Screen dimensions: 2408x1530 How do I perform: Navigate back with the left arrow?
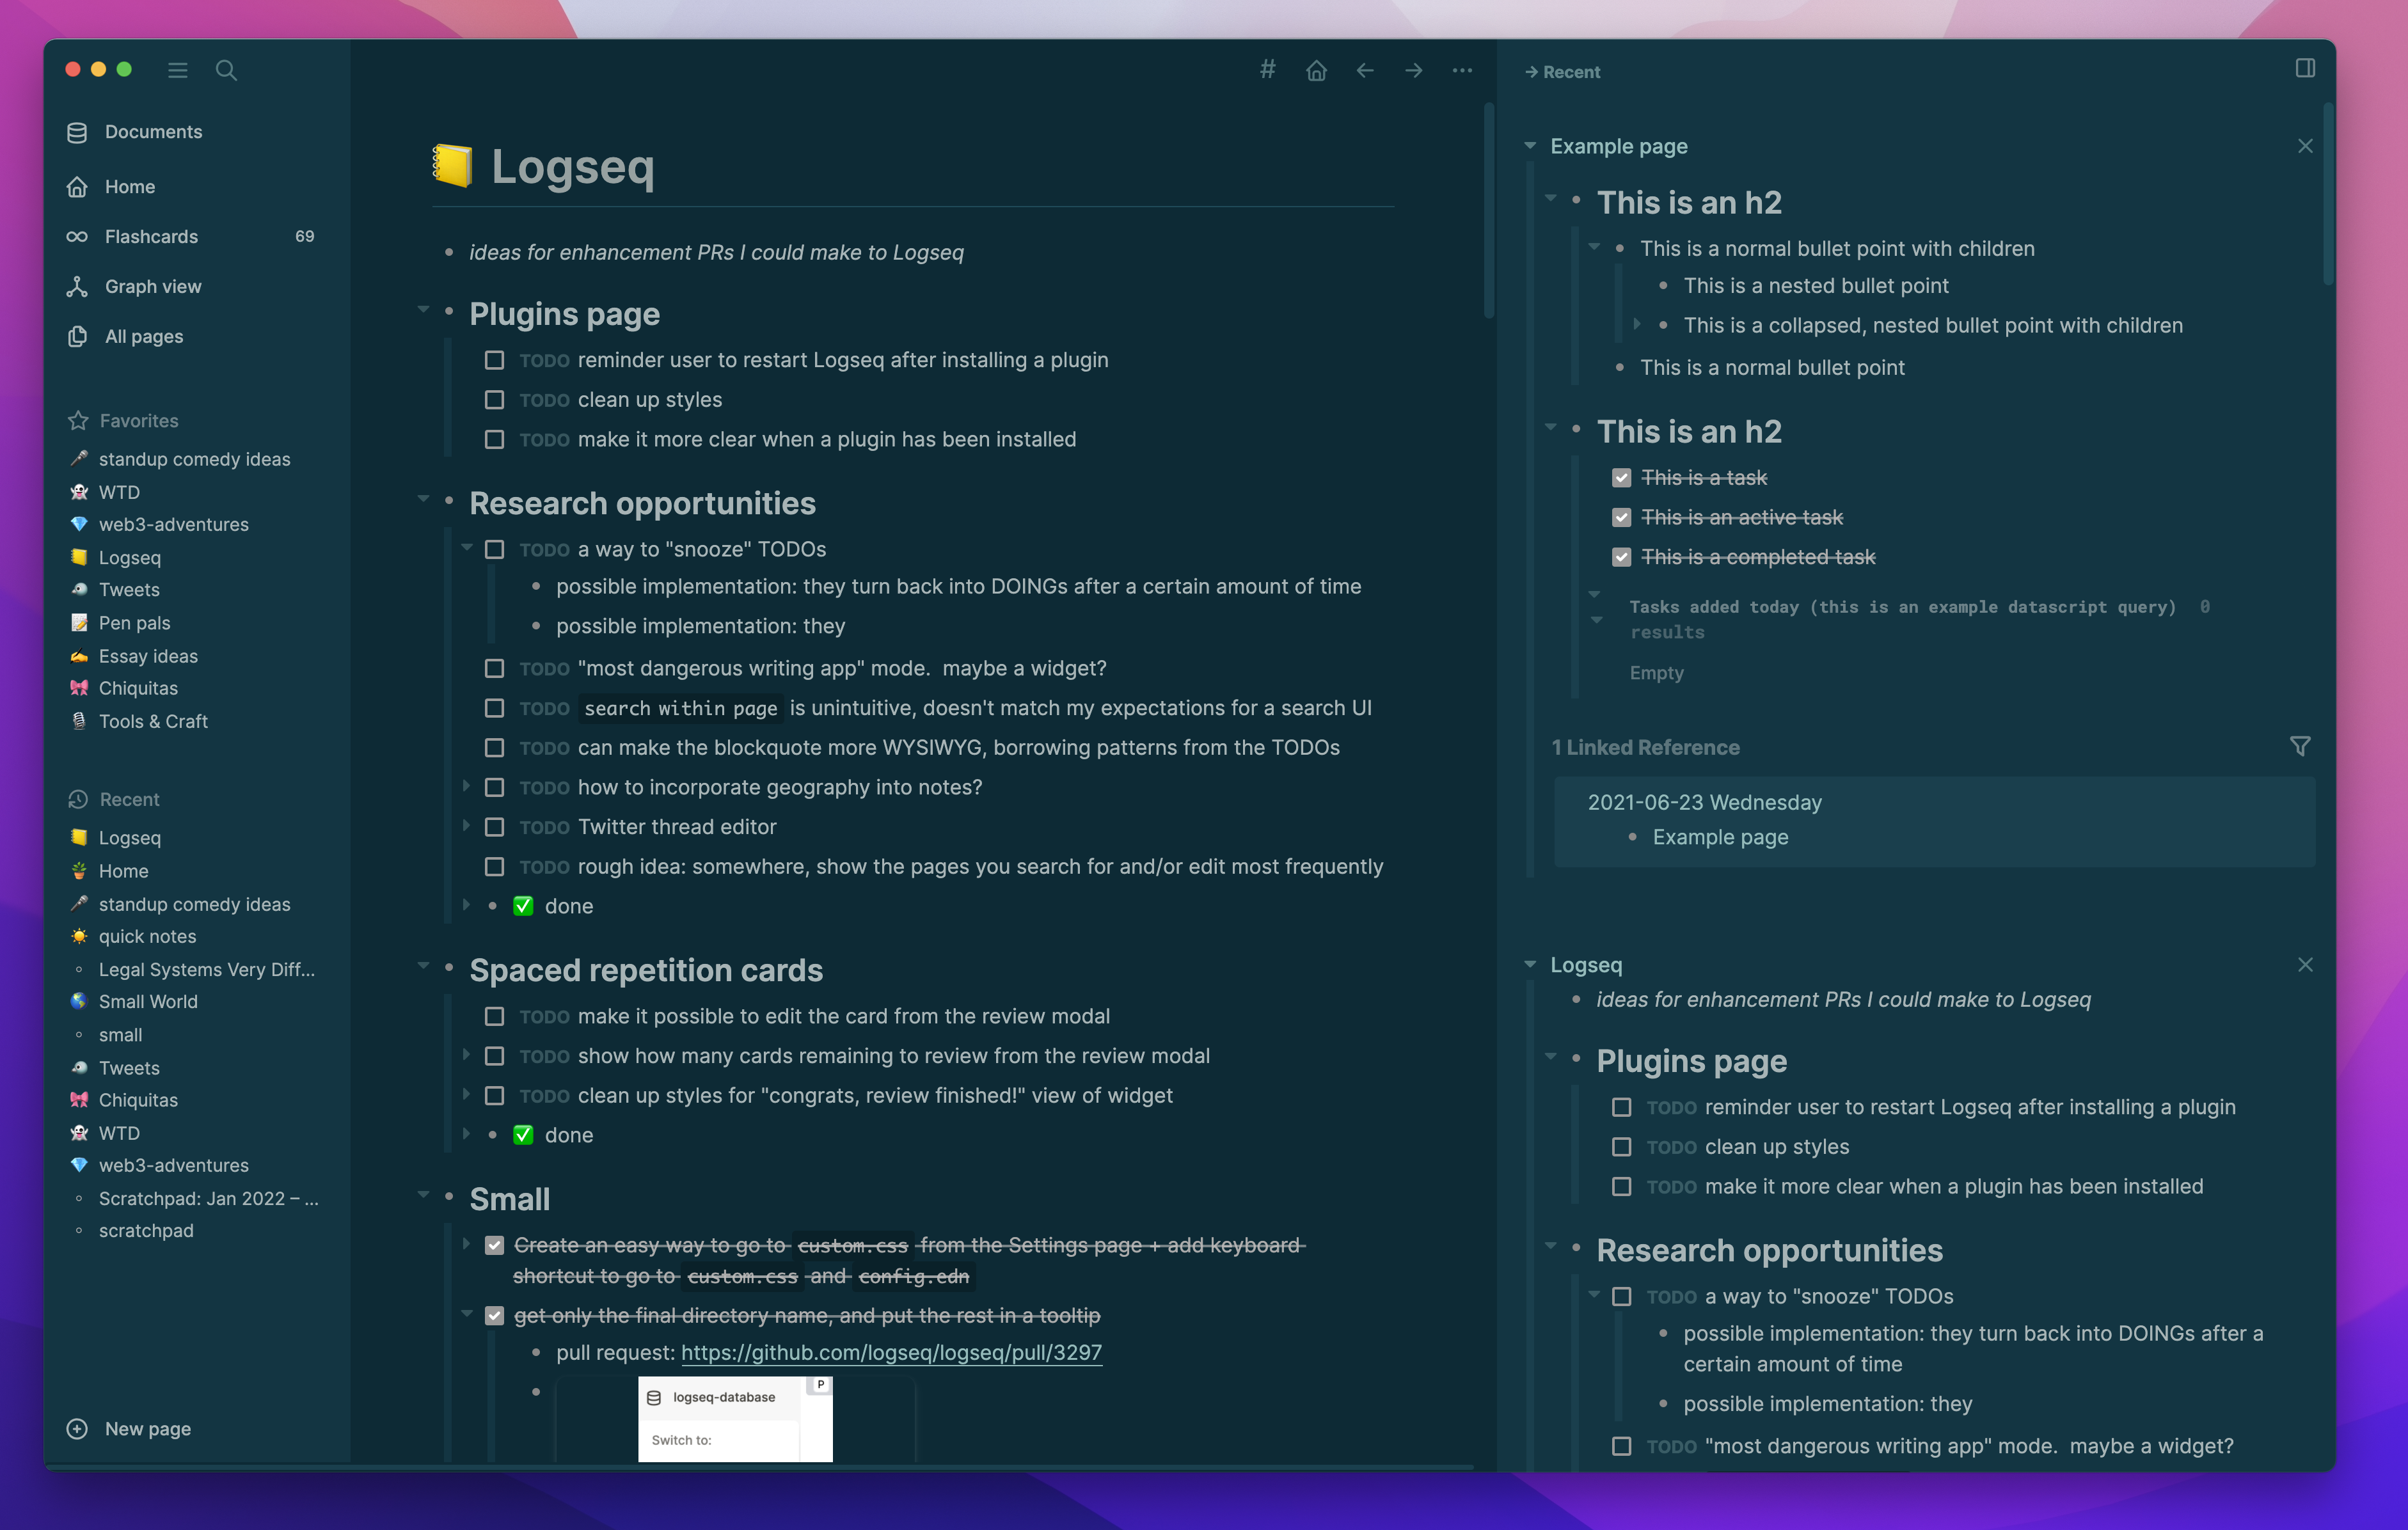coord(1364,70)
